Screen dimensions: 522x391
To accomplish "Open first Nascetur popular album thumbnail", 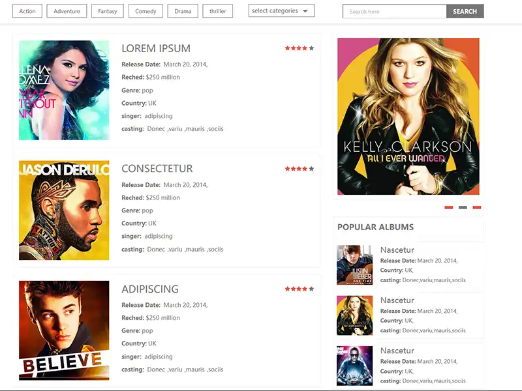I will click(x=354, y=265).
